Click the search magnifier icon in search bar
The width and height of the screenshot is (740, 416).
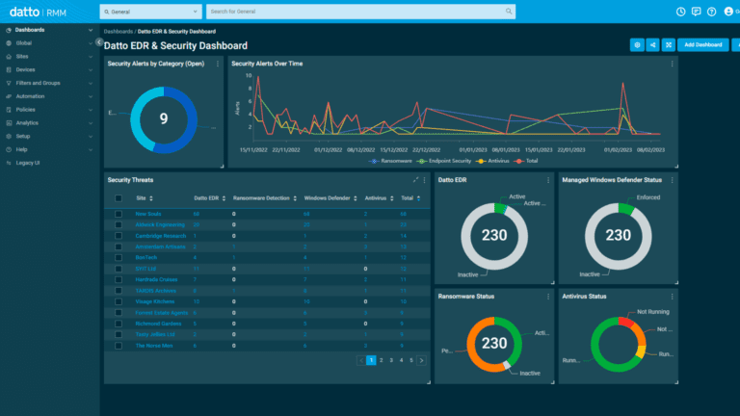[x=509, y=12]
